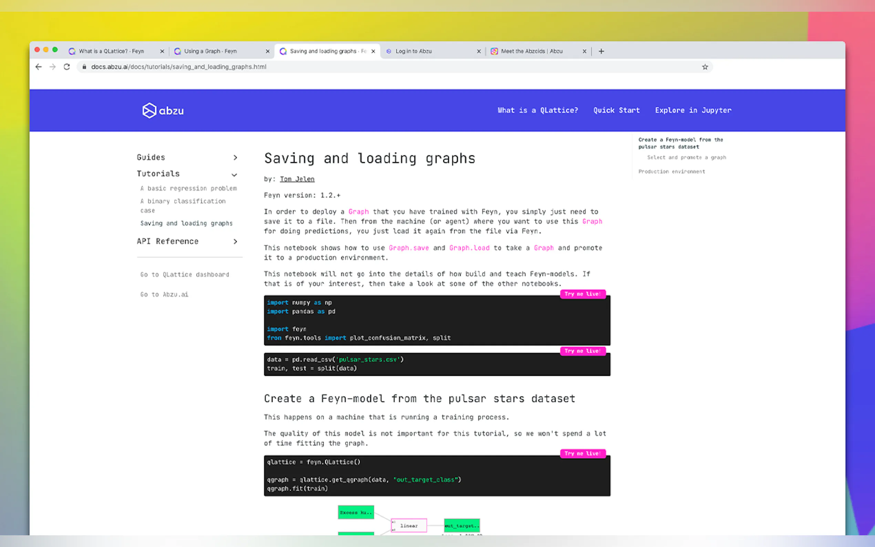This screenshot has height=547, width=875.
Task: Click the Graph.save pink link
Action: (x=408, y=248)
